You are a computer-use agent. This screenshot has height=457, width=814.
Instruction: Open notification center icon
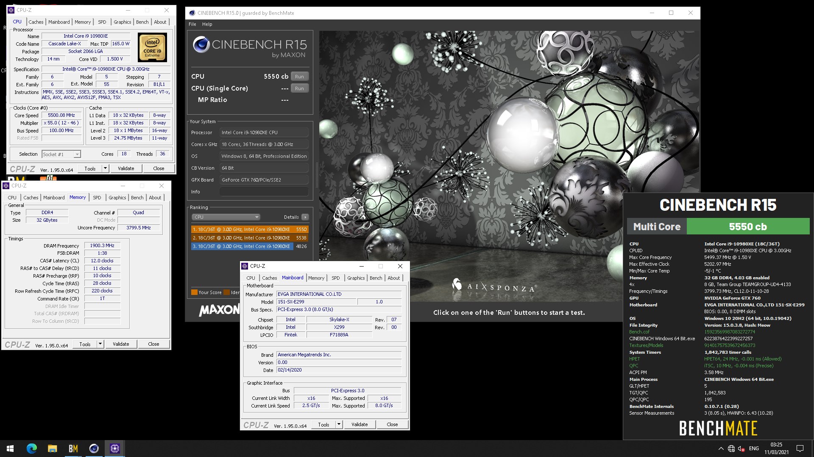(800, 449)
